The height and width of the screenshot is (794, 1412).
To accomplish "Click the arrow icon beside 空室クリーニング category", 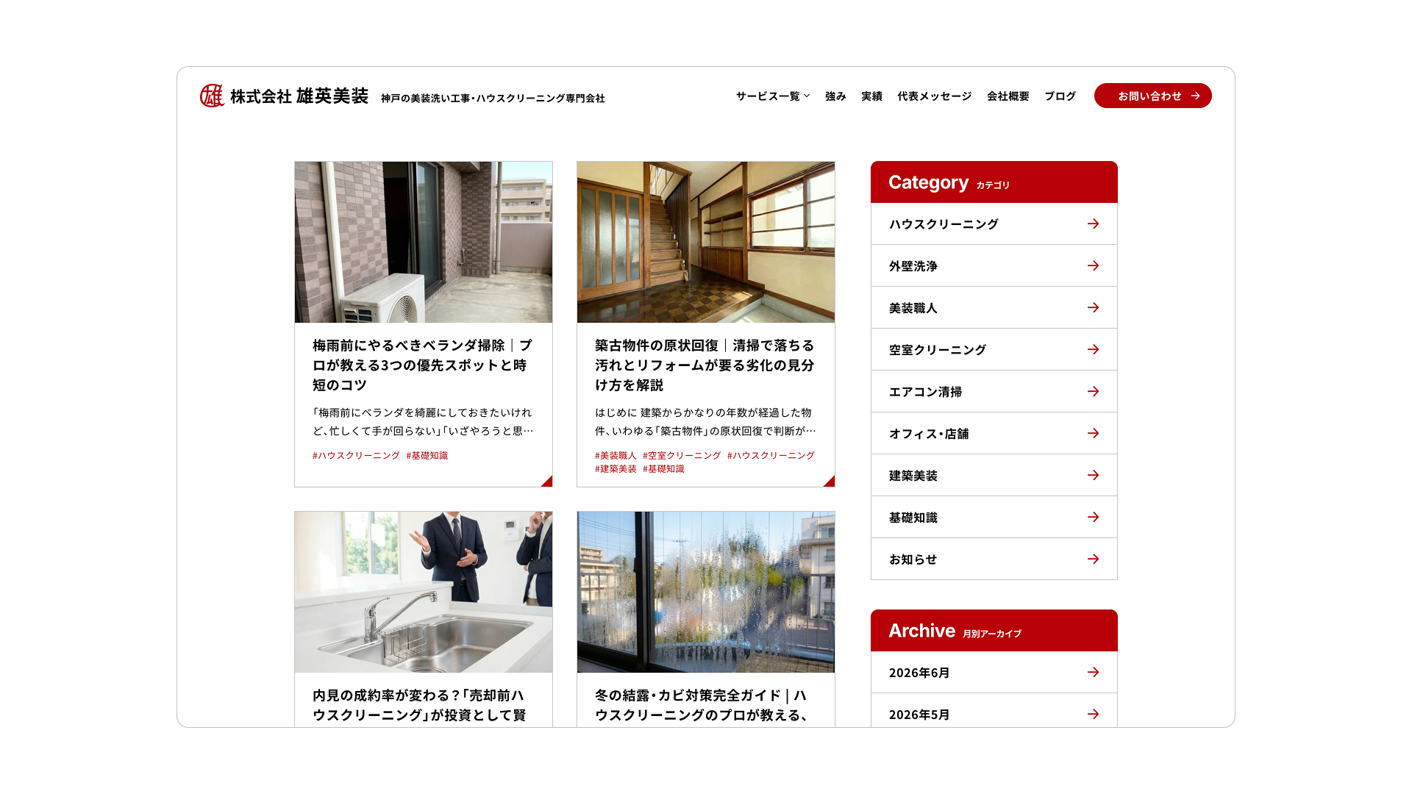I will (1093, 349).
